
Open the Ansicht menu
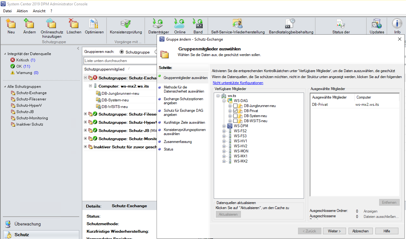pos(39,11)
